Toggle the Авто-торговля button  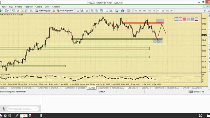coord(65,11)
